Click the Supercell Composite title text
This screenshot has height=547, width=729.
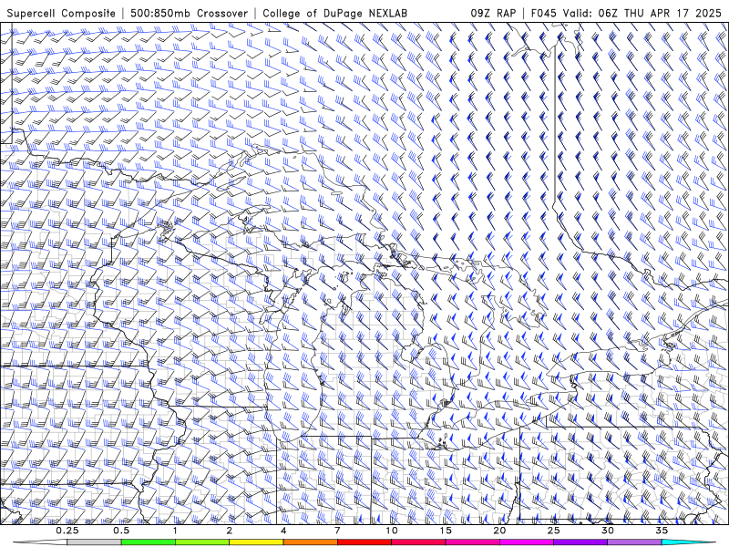pyautogui.click(x=61, y=13)
